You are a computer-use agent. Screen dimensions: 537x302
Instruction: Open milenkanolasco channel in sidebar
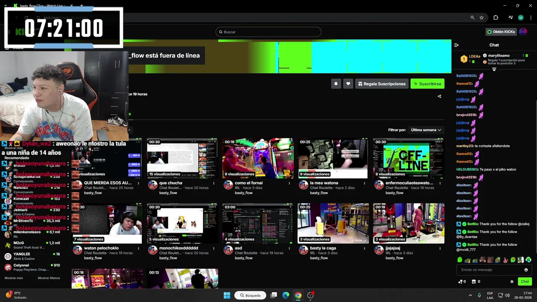33,234
